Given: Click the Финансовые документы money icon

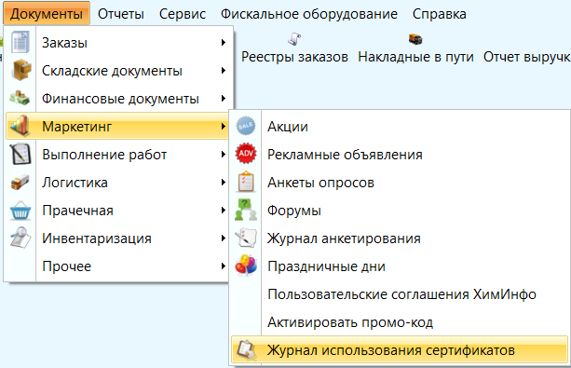Looking at the screenshot, I should click(x=20, y=99).
